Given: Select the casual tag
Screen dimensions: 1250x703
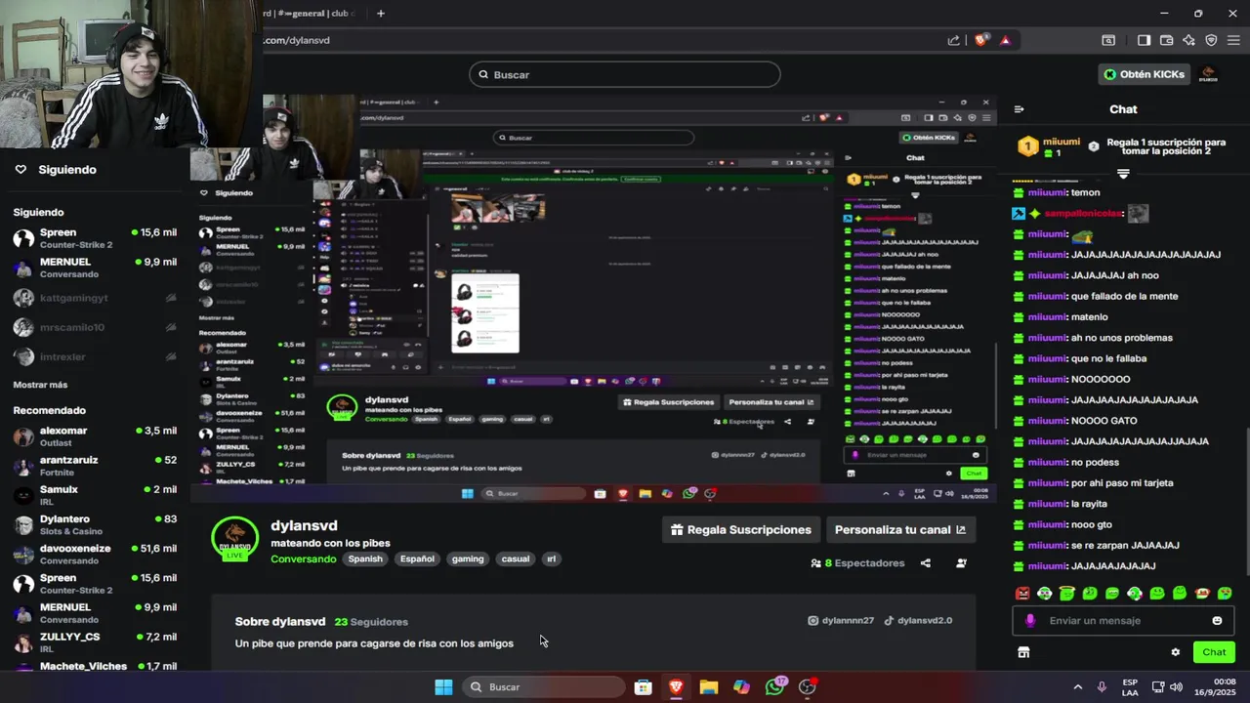Looking at the screenshot, I should tap(516, 558).
